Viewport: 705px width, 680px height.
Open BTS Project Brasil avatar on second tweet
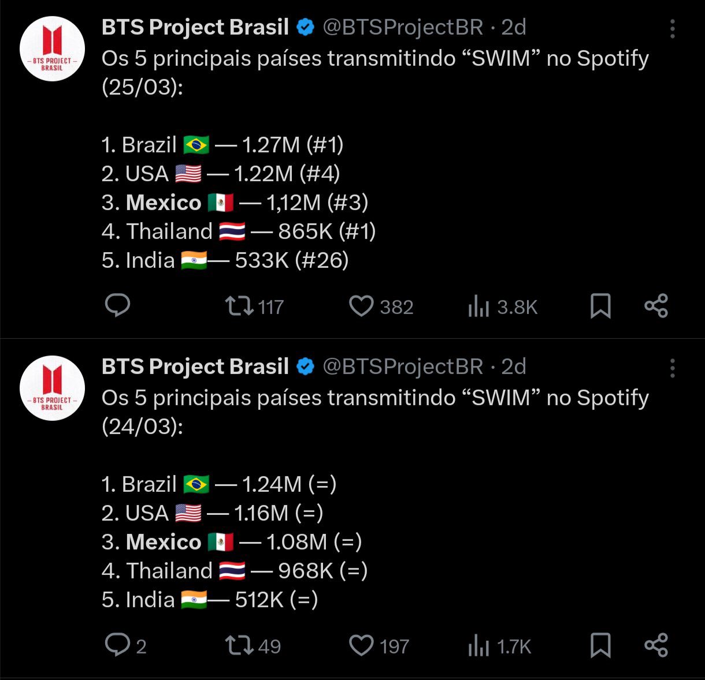tap(52, 388)
